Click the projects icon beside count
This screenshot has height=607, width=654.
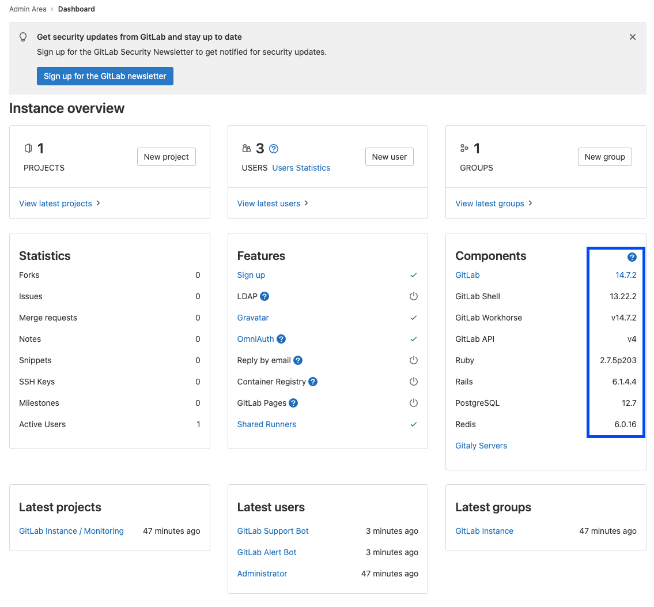tap(28, 148)
